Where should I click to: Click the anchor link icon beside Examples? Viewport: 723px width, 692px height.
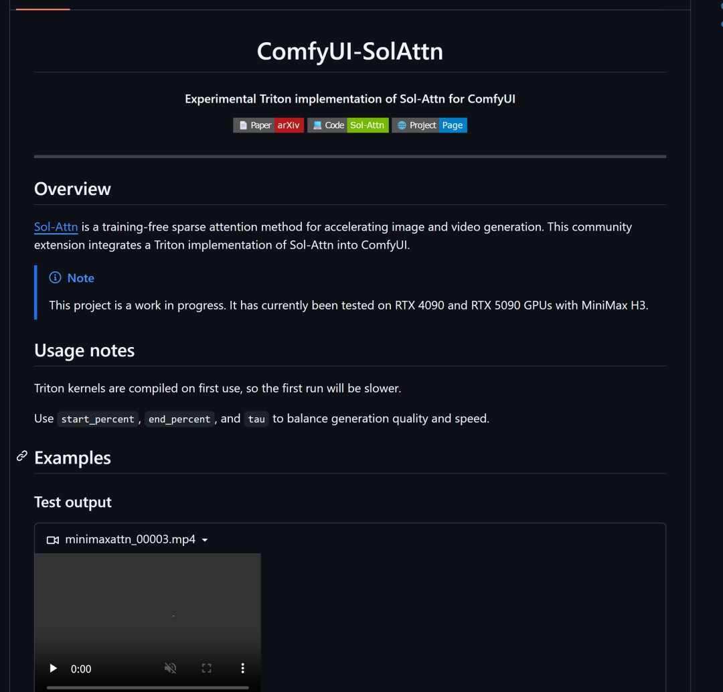click(21, 456)
